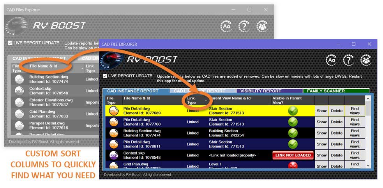Click Show for Grid Plan.dwg row
The width and height of the screenshot is (383, 188).
(321, 165)
